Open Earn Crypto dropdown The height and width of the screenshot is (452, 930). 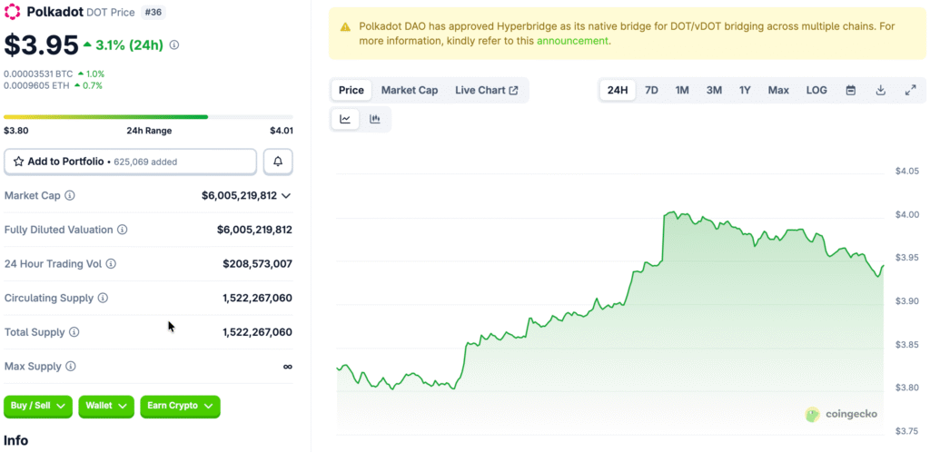click(x=181, y=407)
